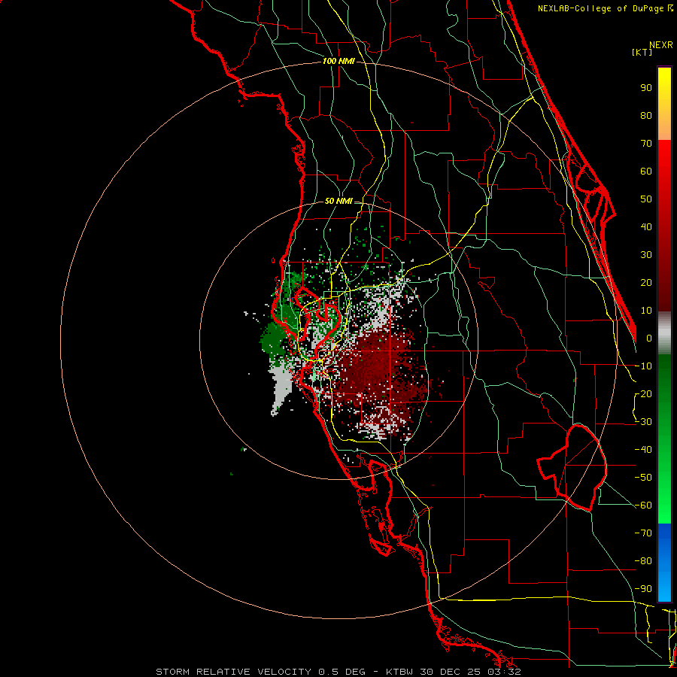
Task: Select the positive 90 knot scale label
Action: (646, 88)
